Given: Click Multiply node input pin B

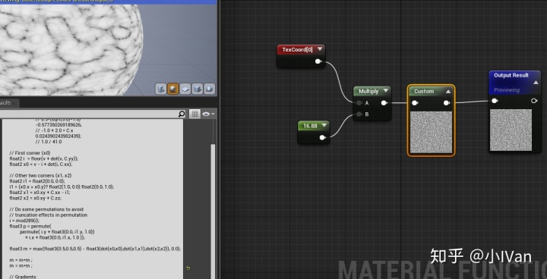Looking at the screenshot, I should coord(359,114).
